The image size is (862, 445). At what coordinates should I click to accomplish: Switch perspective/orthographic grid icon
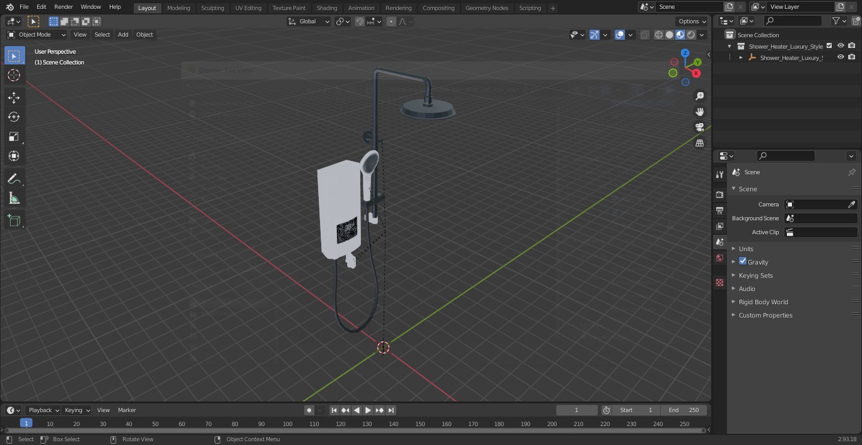[x=699, y=143]
